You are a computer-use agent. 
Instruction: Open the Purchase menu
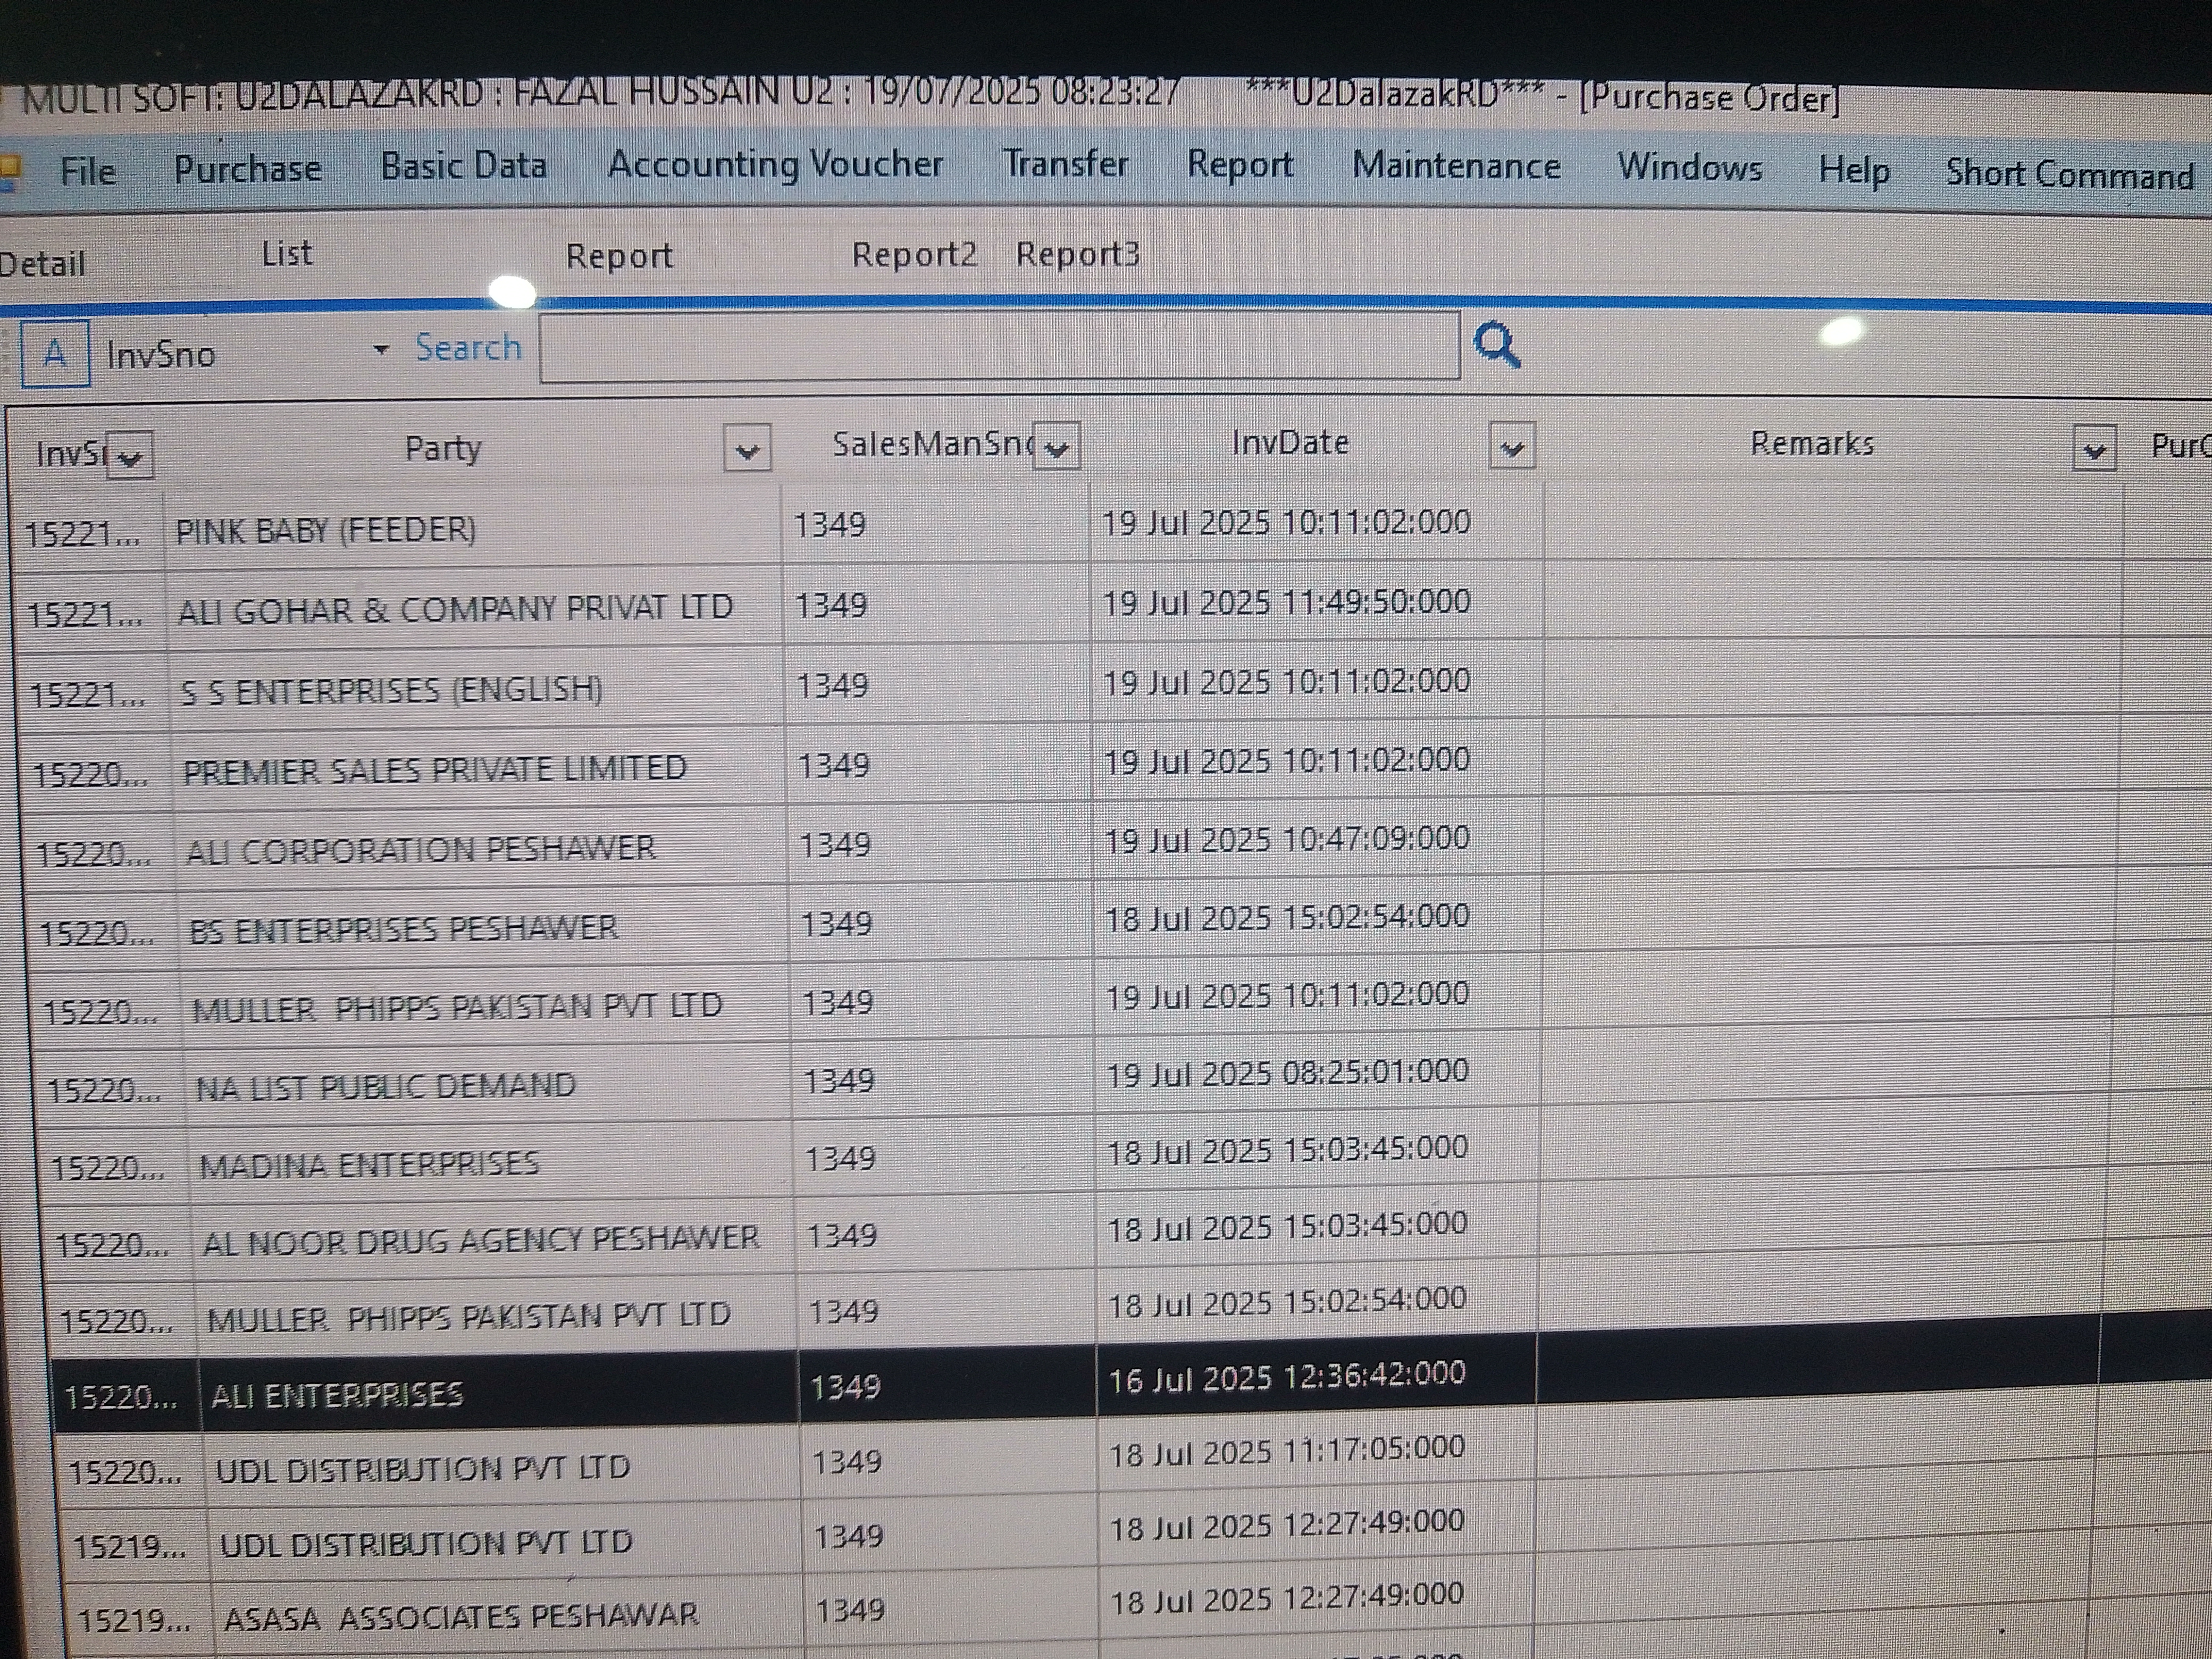coord(248,168)
